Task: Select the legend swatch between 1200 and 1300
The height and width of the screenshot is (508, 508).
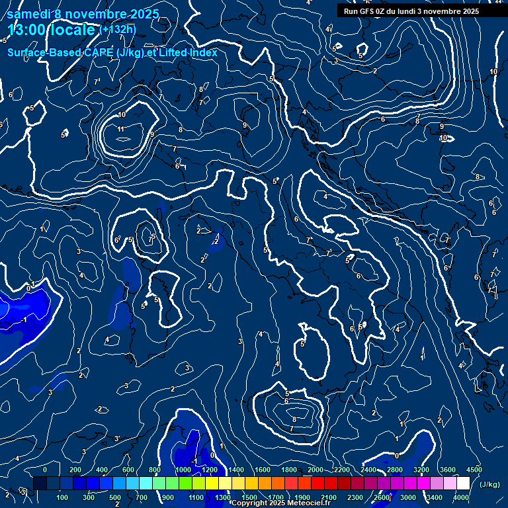Action: pyautogui.click(x=212, y=483)
